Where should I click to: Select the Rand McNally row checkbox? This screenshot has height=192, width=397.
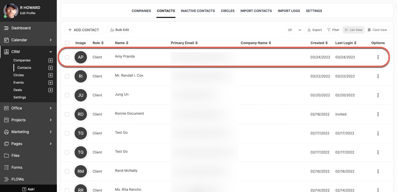(67, 171)
